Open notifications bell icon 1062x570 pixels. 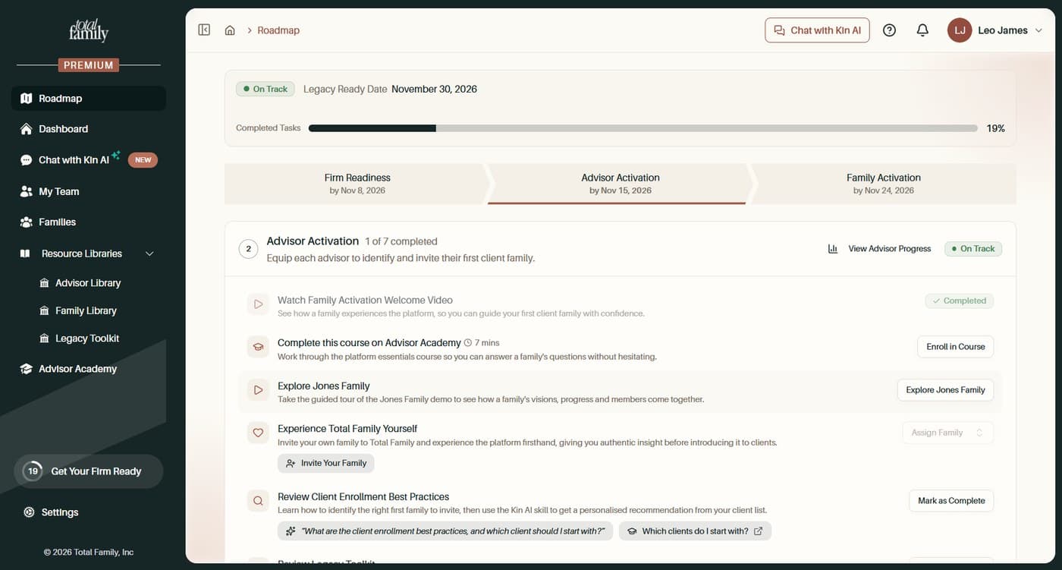[x=922, y=30]
